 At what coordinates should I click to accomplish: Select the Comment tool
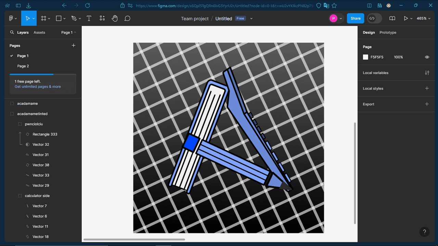[127, 18]
